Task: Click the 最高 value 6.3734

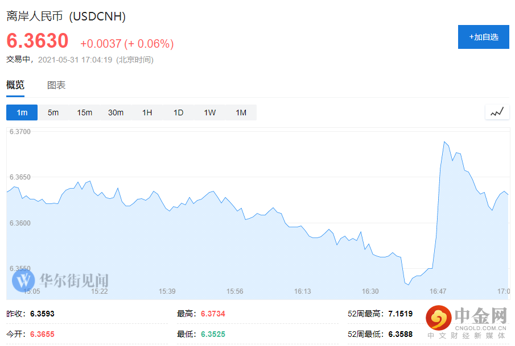Action: [213, 314]
